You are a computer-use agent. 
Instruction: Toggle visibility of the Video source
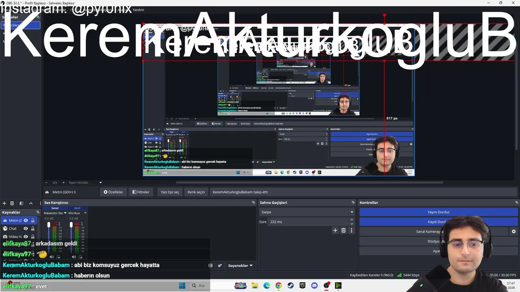(x=26, y=236)
